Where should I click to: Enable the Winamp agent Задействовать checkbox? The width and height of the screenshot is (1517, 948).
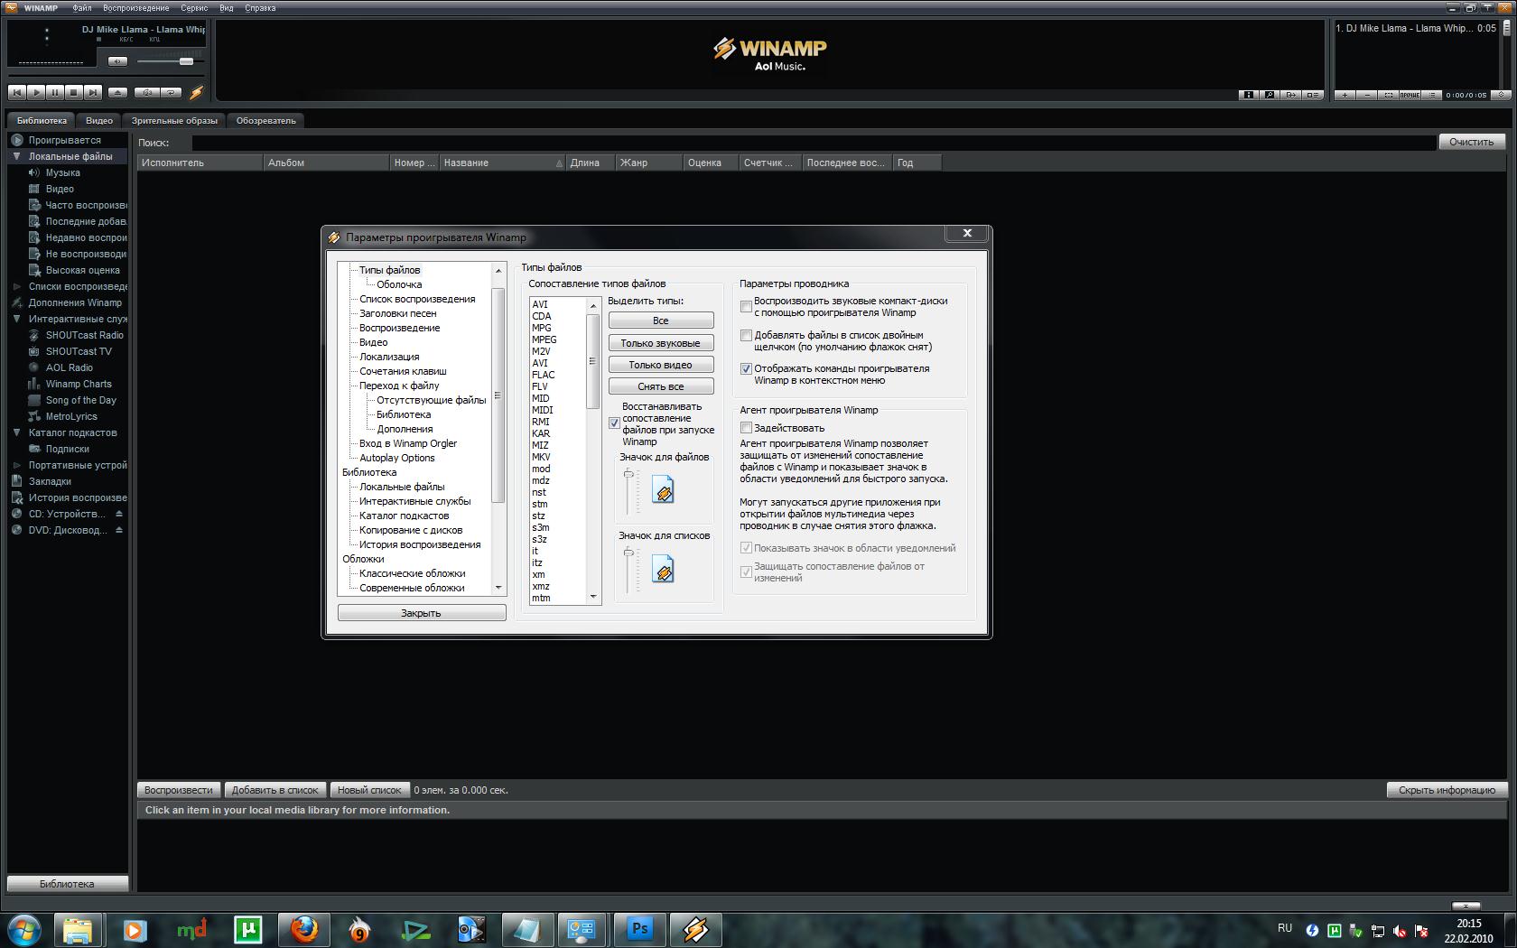[746, 428]
